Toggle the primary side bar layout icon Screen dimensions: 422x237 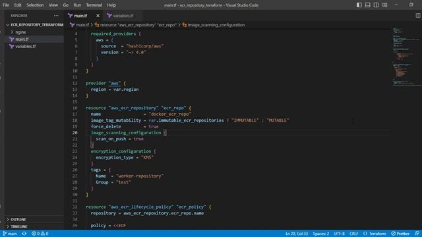[359, 5]
